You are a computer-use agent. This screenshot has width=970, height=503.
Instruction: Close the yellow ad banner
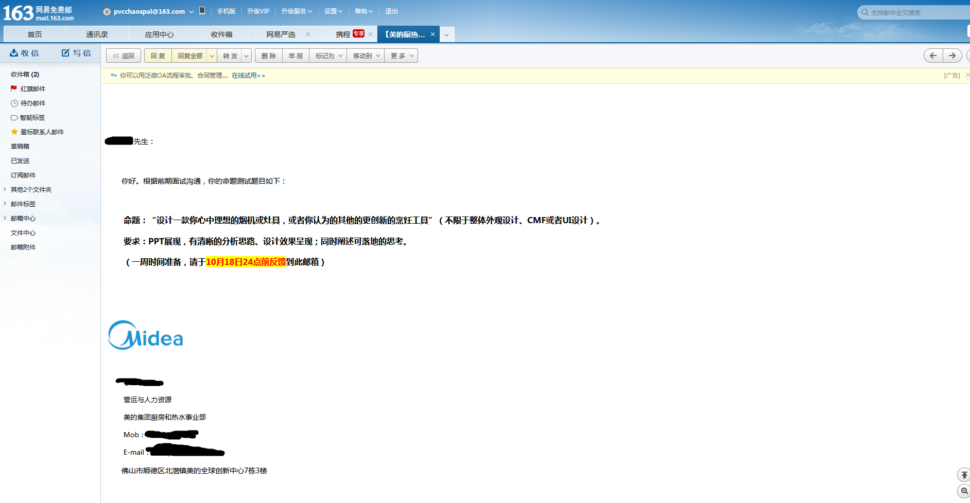click(967, 75)
